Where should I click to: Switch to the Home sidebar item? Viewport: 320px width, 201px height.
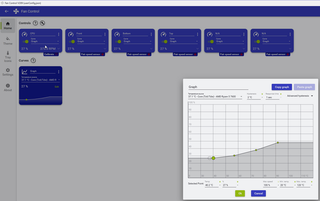pyautogui.click(x=8, y=26)
